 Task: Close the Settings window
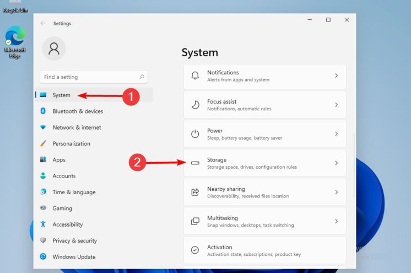tap(347, 20)
